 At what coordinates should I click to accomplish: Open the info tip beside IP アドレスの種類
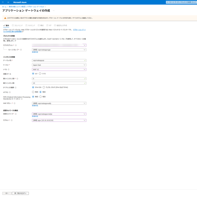click(15, 88)
